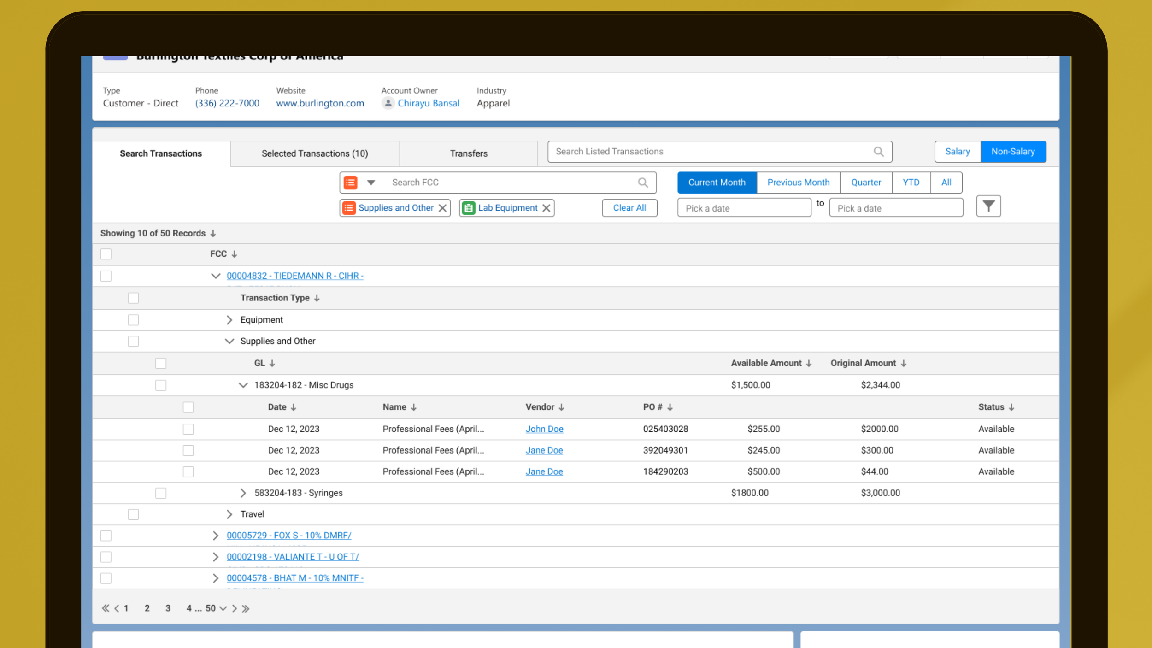Expand the 00002198 - VALIANTE T row
The image size is (1152, 648).
click(x=215, y=557)
